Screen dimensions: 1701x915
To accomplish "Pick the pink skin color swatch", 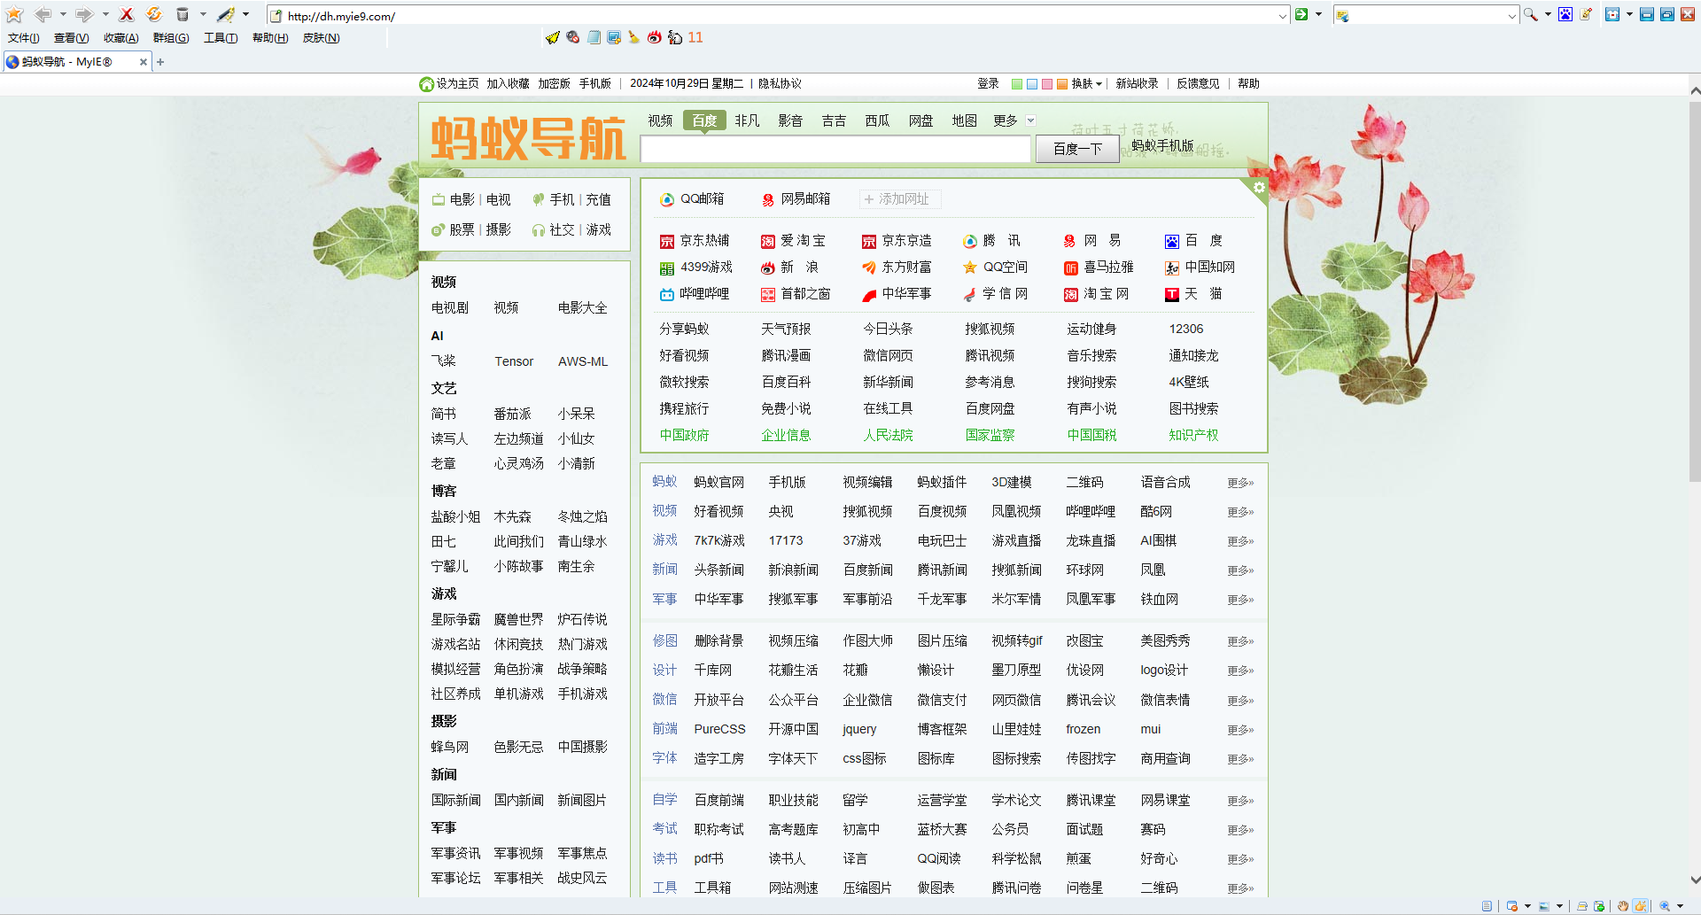I will click(x=1046, y=84).
